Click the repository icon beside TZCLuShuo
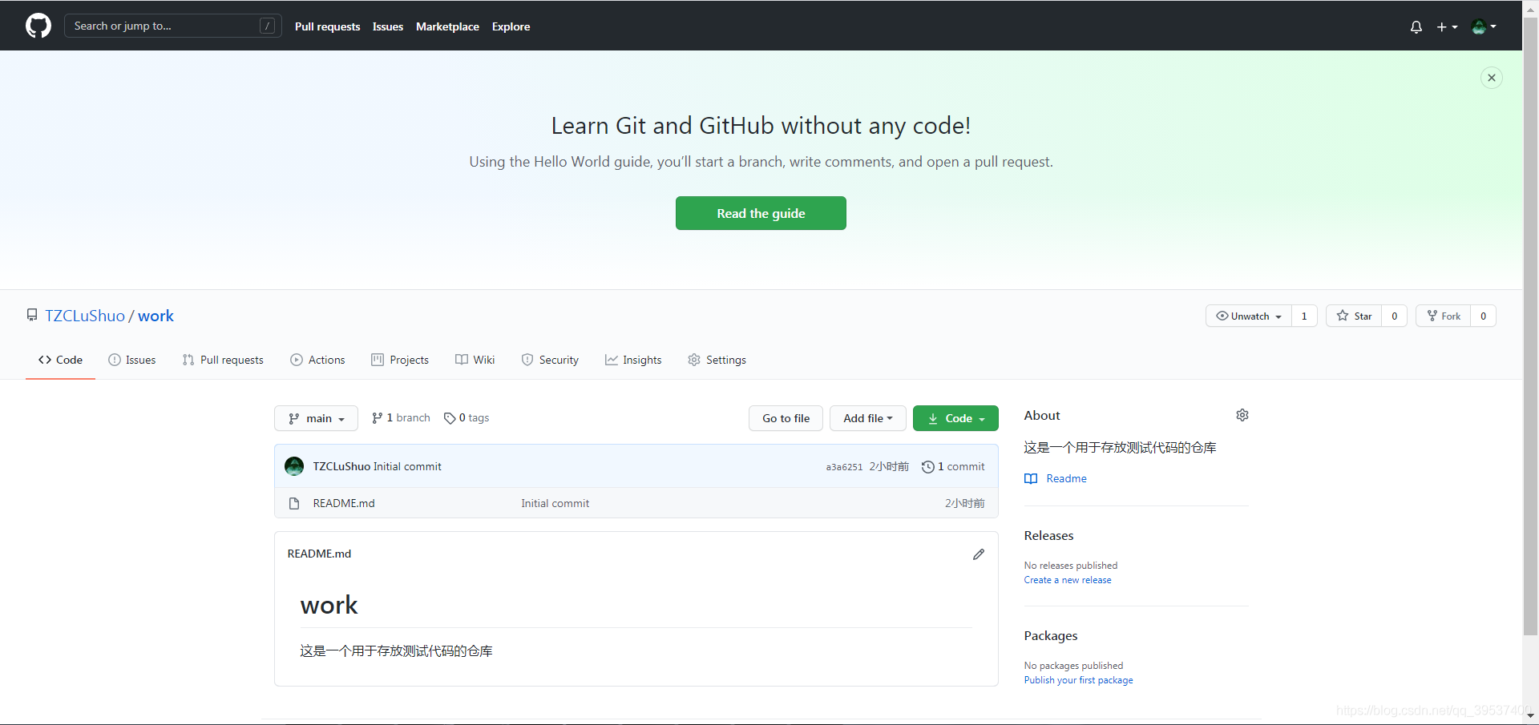Image resolution: width=1539 pixels, height=725 pixels. click(x=32, y=316)
